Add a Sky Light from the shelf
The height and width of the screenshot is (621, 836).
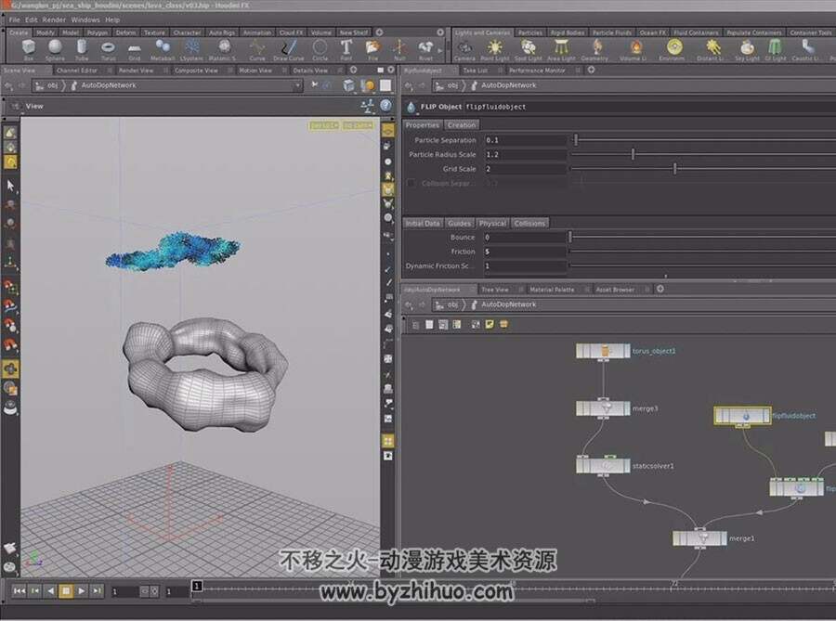748,50
